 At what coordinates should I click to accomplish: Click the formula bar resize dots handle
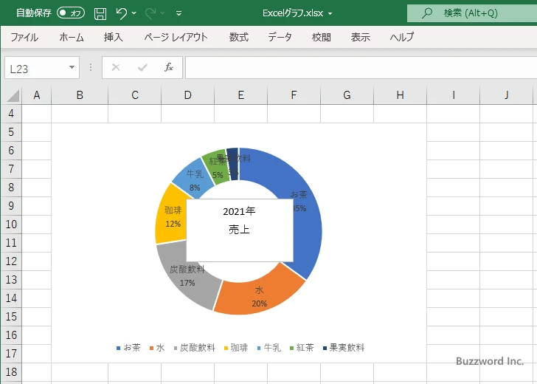(x=91, y=67)
